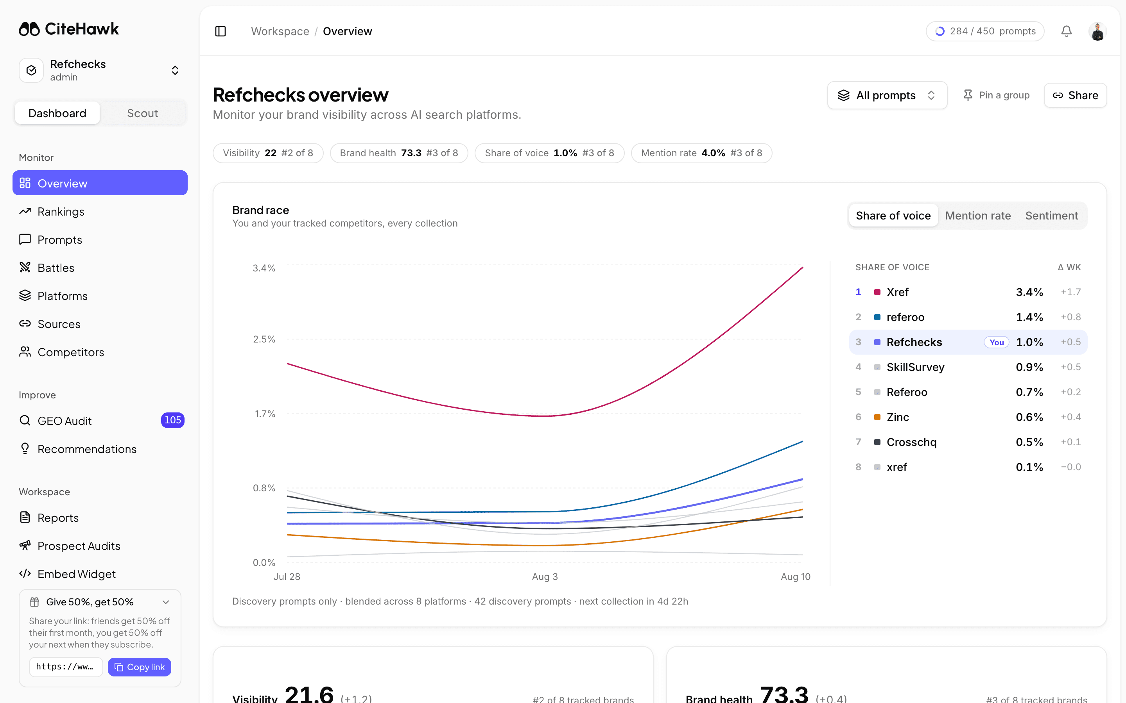
Task: Click the CiteHawk logo
Action: coord(69,29)
